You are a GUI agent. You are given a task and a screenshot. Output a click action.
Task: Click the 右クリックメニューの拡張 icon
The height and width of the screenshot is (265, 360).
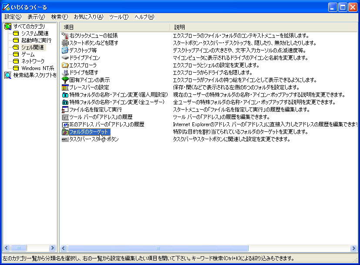pos(65,36)
